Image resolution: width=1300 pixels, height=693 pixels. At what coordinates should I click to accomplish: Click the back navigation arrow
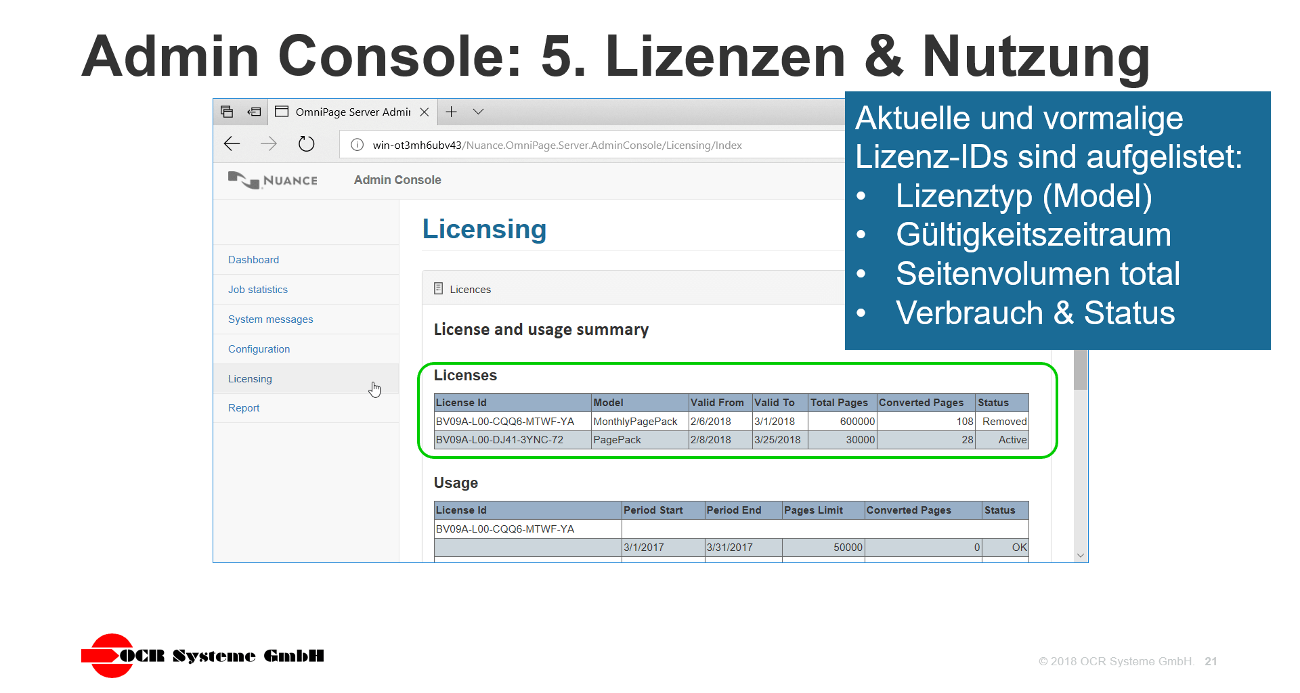coord(232,144)
